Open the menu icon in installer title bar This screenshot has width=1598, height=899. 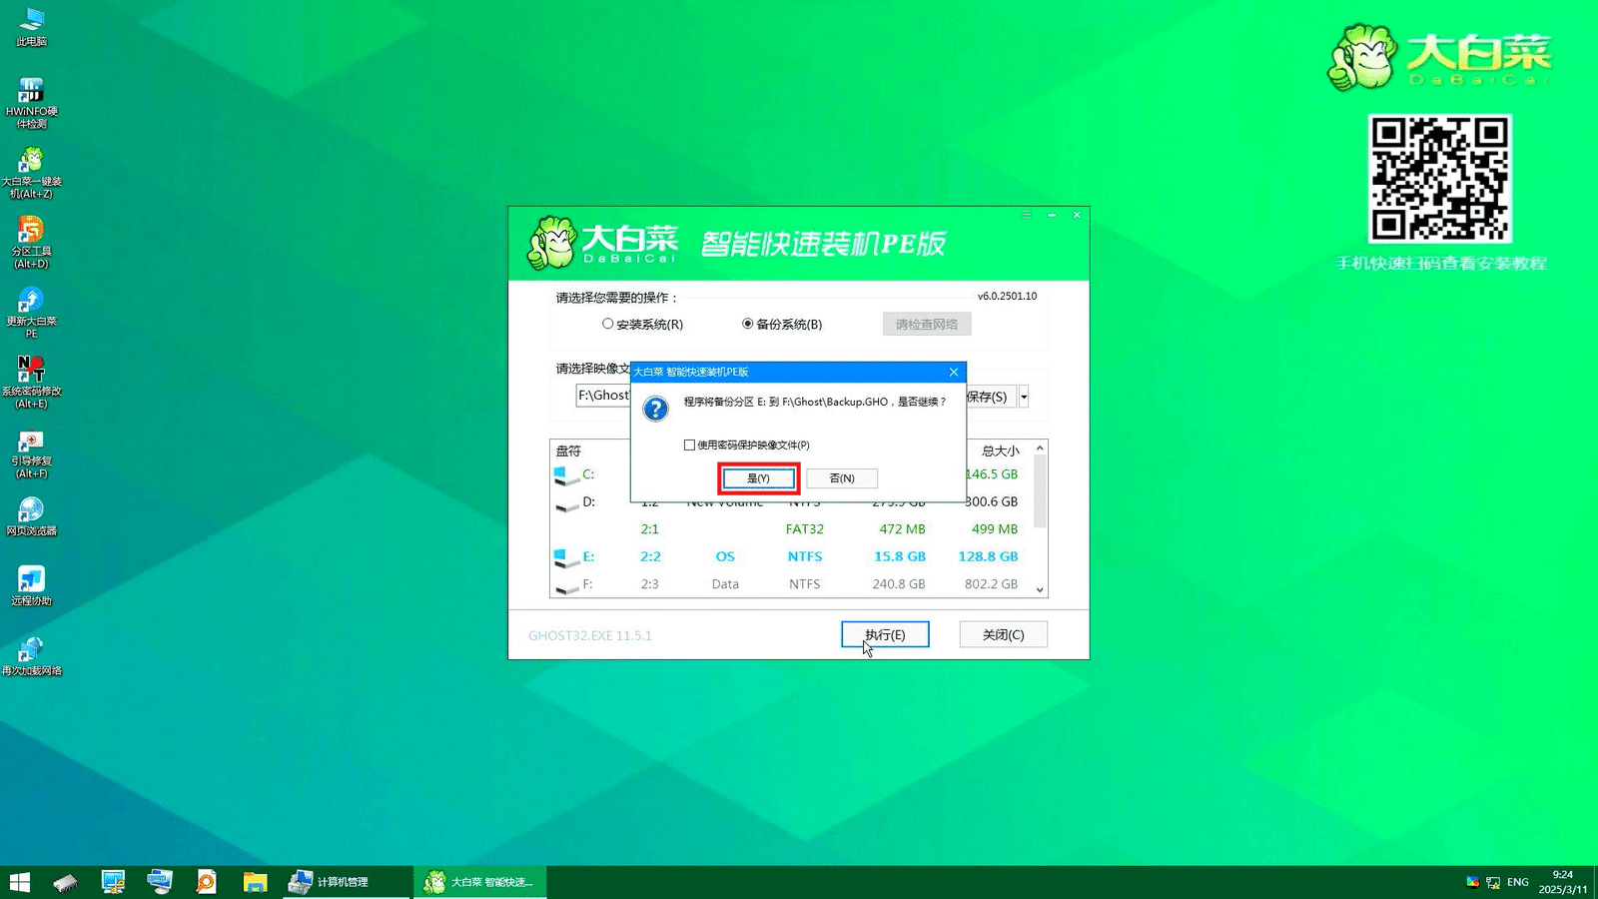point(1026,215)
